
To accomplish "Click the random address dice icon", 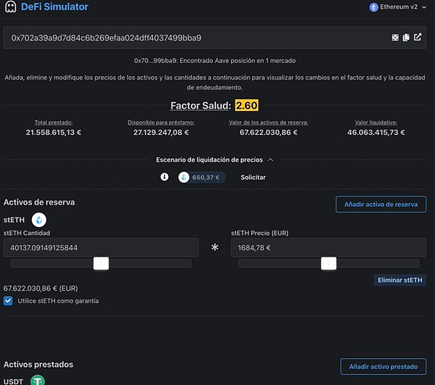I will [x=395, y=38].
